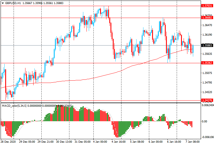The image size is (214, 145).
Task: Select the 29 Dec 21:00 time label
Action: tap(46, 142)
